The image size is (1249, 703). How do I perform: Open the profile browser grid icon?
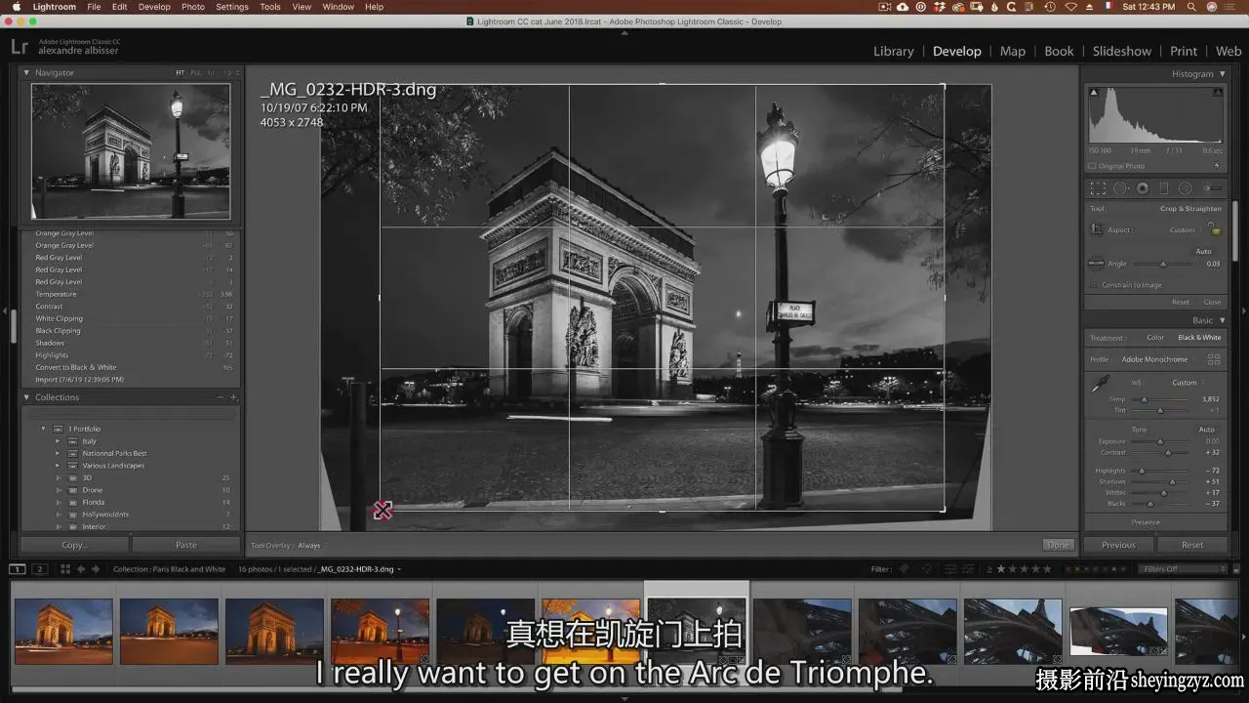pyautogui.click(x=1214, y=359)
